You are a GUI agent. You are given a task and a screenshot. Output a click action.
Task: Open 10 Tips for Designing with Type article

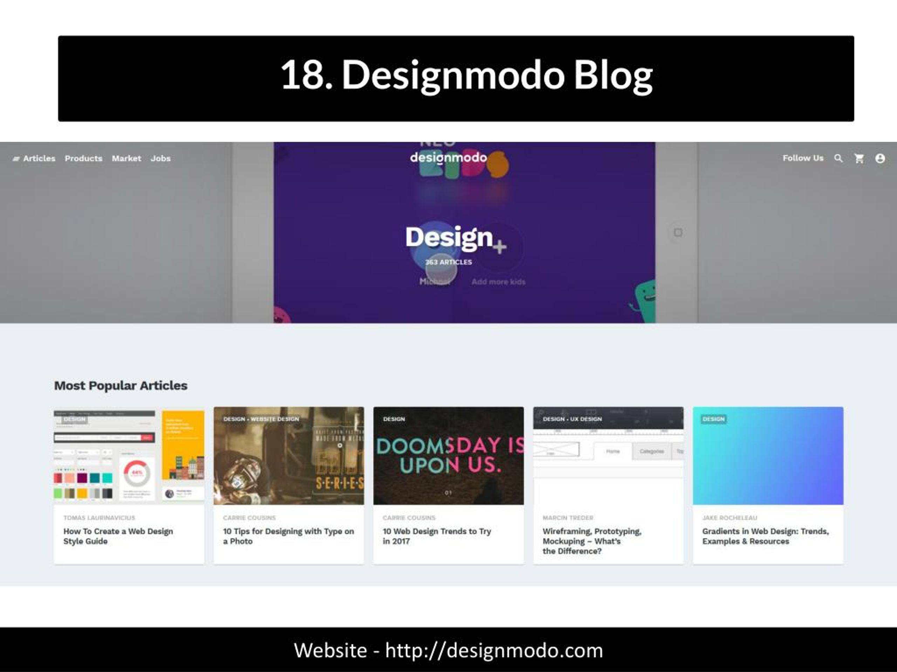point(288,536)
